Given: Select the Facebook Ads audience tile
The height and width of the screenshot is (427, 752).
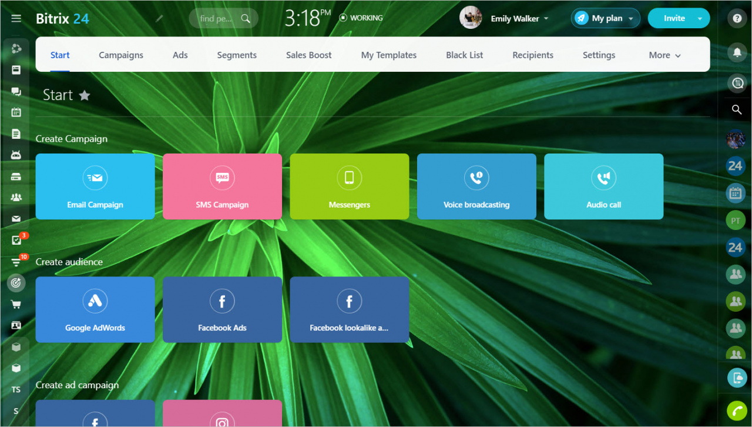Looking at the screenshot, I should click(222, 309).
